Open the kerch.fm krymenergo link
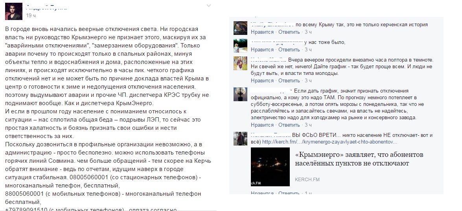Screen dimensions: 462x211 tap(330, 142)
